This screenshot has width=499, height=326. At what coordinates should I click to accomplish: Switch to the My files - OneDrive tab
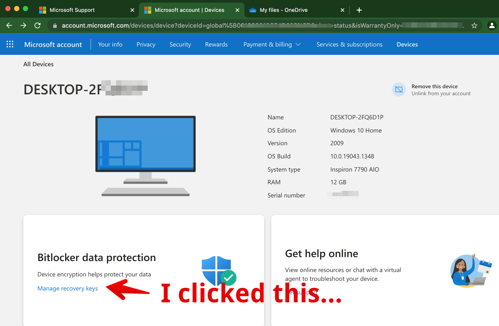pyautogui.click(x=289, y=10)
